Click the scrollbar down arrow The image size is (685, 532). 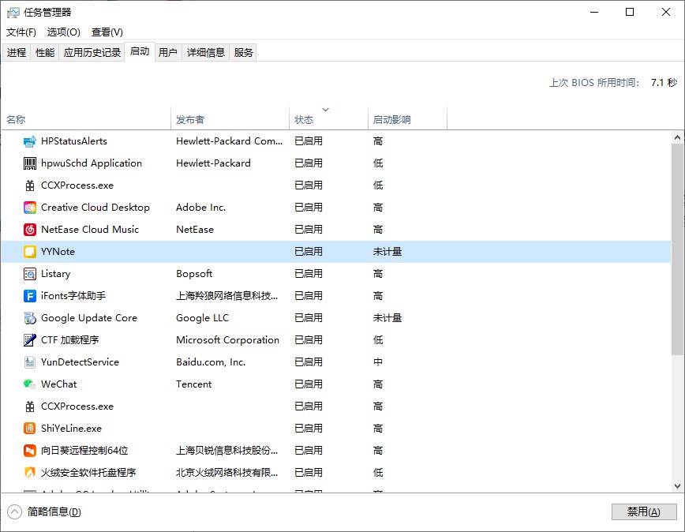pyautogui.click(x=677, y=485)
